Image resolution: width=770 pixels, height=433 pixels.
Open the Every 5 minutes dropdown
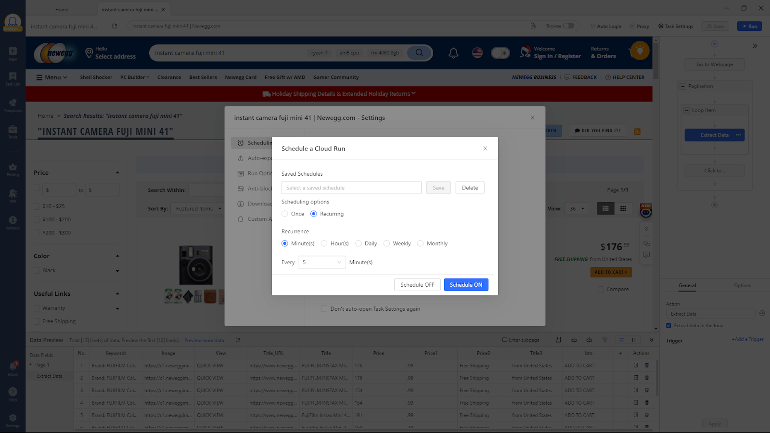point(321,262)
